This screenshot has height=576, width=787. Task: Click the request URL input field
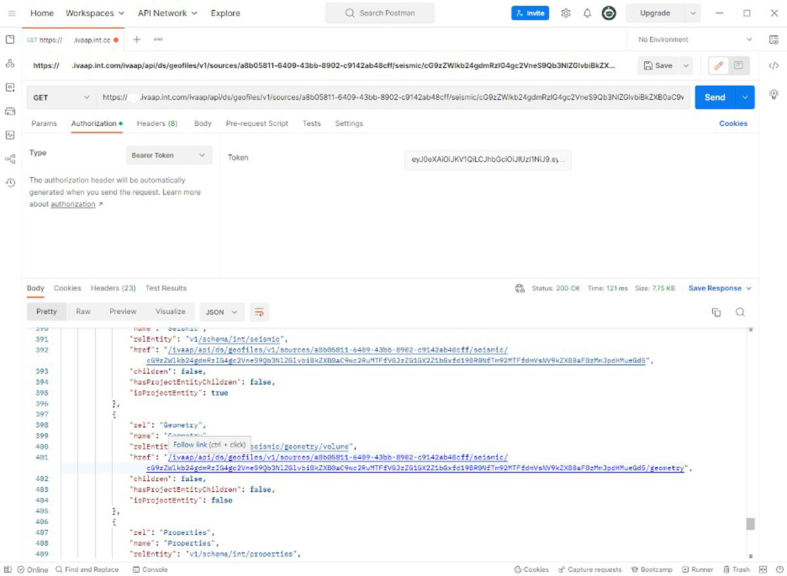pyautogui.click(x=393, y=98)
